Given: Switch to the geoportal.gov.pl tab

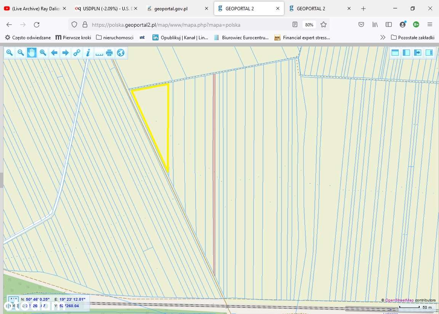Looking at the screenshot, I should coord(171,8).
